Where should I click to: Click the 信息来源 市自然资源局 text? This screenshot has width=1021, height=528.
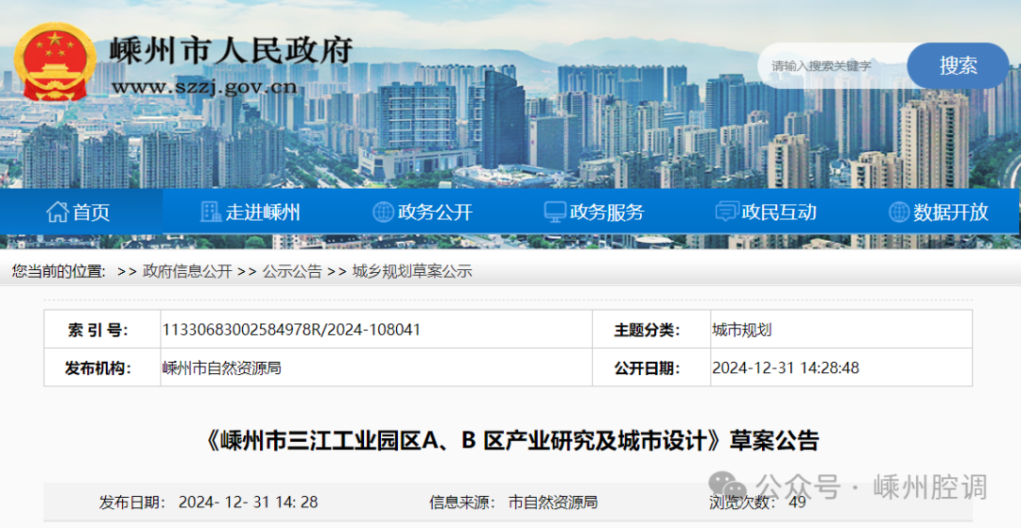pos(513,502)
